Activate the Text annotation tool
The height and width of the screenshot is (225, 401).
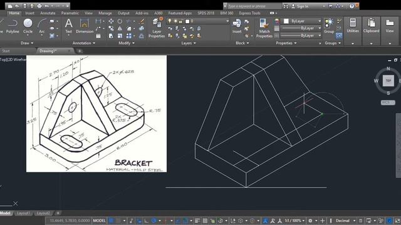click(68, 26)
